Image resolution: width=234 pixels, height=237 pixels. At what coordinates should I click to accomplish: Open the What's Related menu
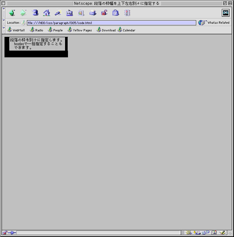pos(214,23)
